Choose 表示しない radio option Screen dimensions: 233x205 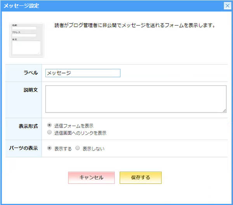point(78,148)
